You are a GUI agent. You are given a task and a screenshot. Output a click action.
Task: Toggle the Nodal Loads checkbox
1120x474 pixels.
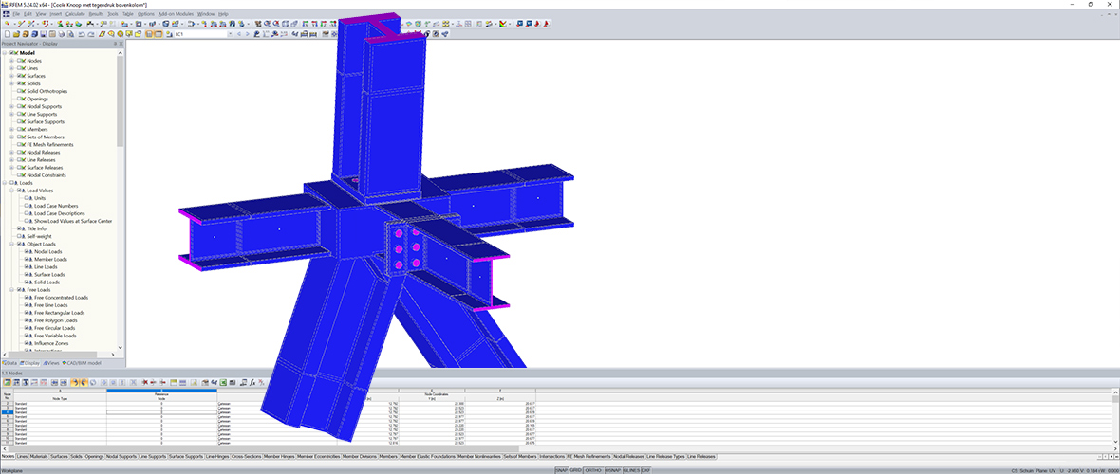pos(28,251)
